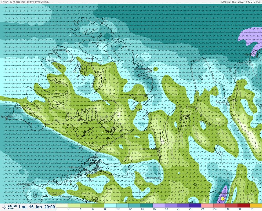Image resolution: width=262 pixels, height=211 pixels.
Task: Click the Bergstaðir station label
Action: 221,102
